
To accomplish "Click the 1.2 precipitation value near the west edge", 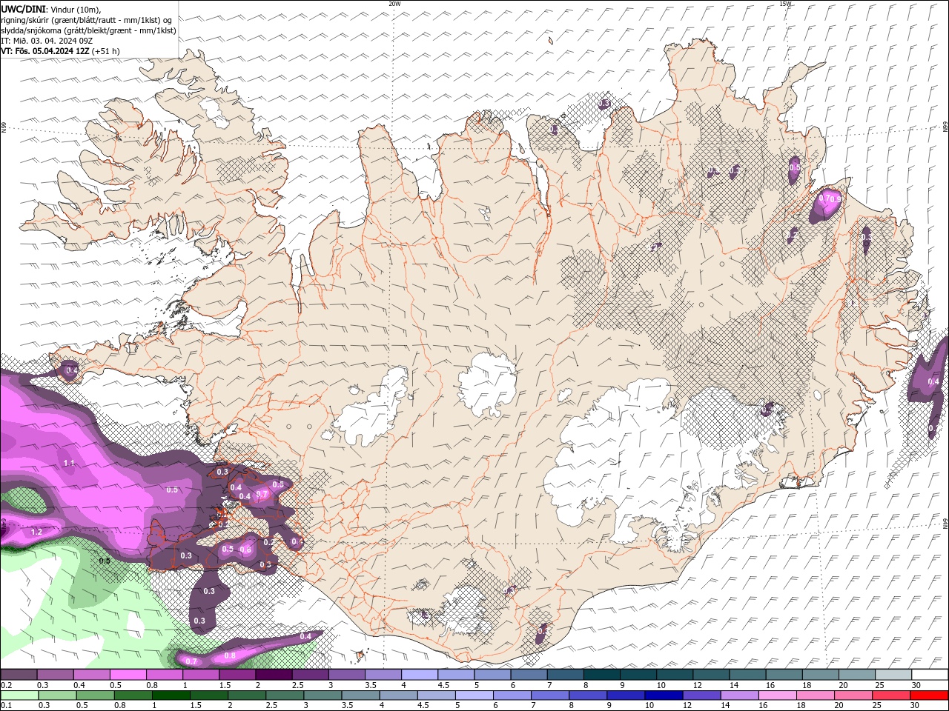I will 36,532.
